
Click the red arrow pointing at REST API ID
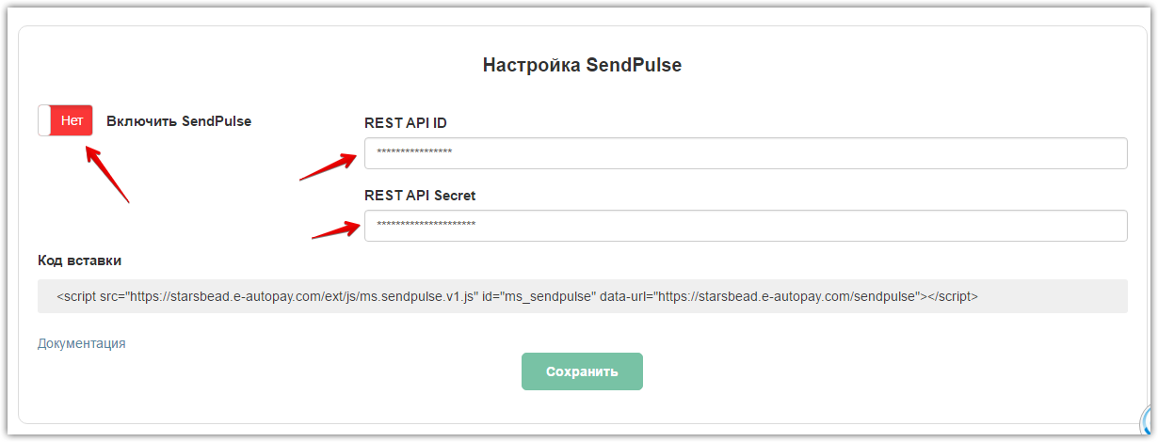330,166
